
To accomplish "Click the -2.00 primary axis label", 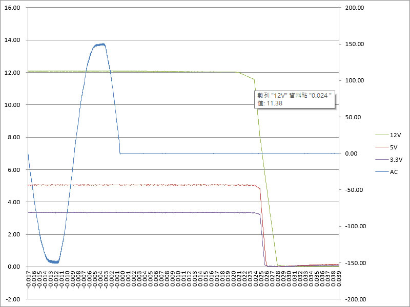I will pyautogui.click(x=13, y=299).
